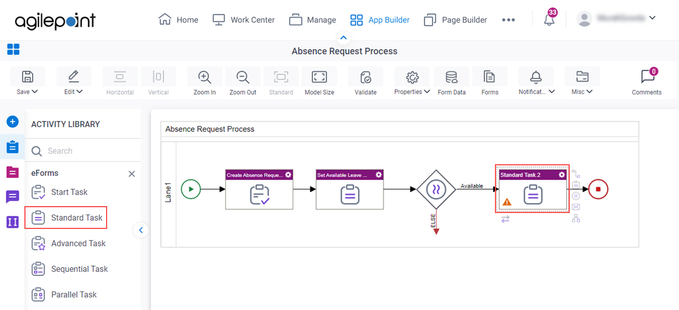The height and width of the screenshot is (310, 679).
Task: Click the connector line quick-add icon
Action: pos(576,174)
